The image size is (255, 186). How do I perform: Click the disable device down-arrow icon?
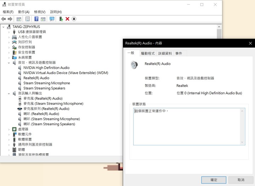click(74, 19)
